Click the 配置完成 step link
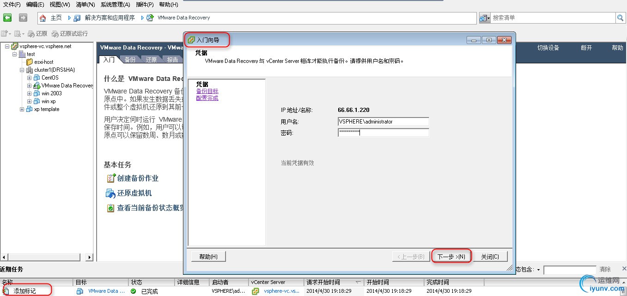 coord(207,98)
